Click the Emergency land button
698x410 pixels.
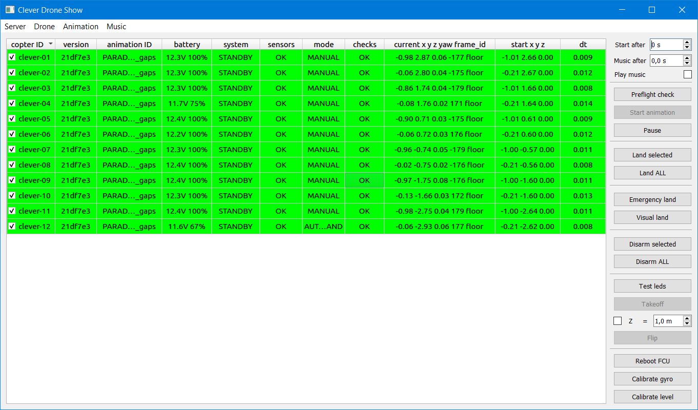pyautogui.click(x=652, y=199)
